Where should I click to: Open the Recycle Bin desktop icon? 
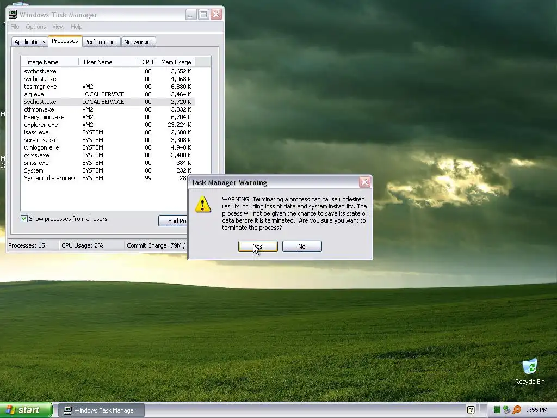tap(530, 371)
